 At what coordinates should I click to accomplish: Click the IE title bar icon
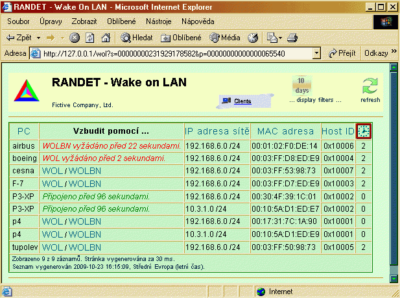pyautogui.click(x=6, y=6)
